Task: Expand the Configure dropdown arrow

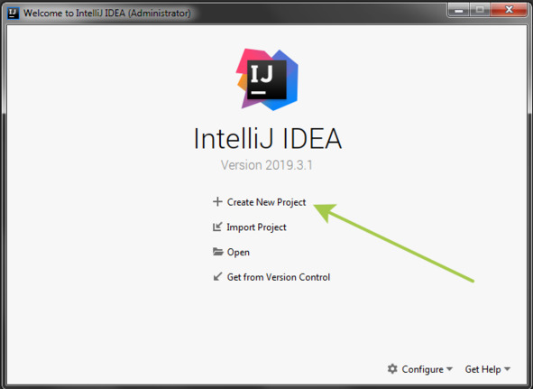Action: [449, 369]
